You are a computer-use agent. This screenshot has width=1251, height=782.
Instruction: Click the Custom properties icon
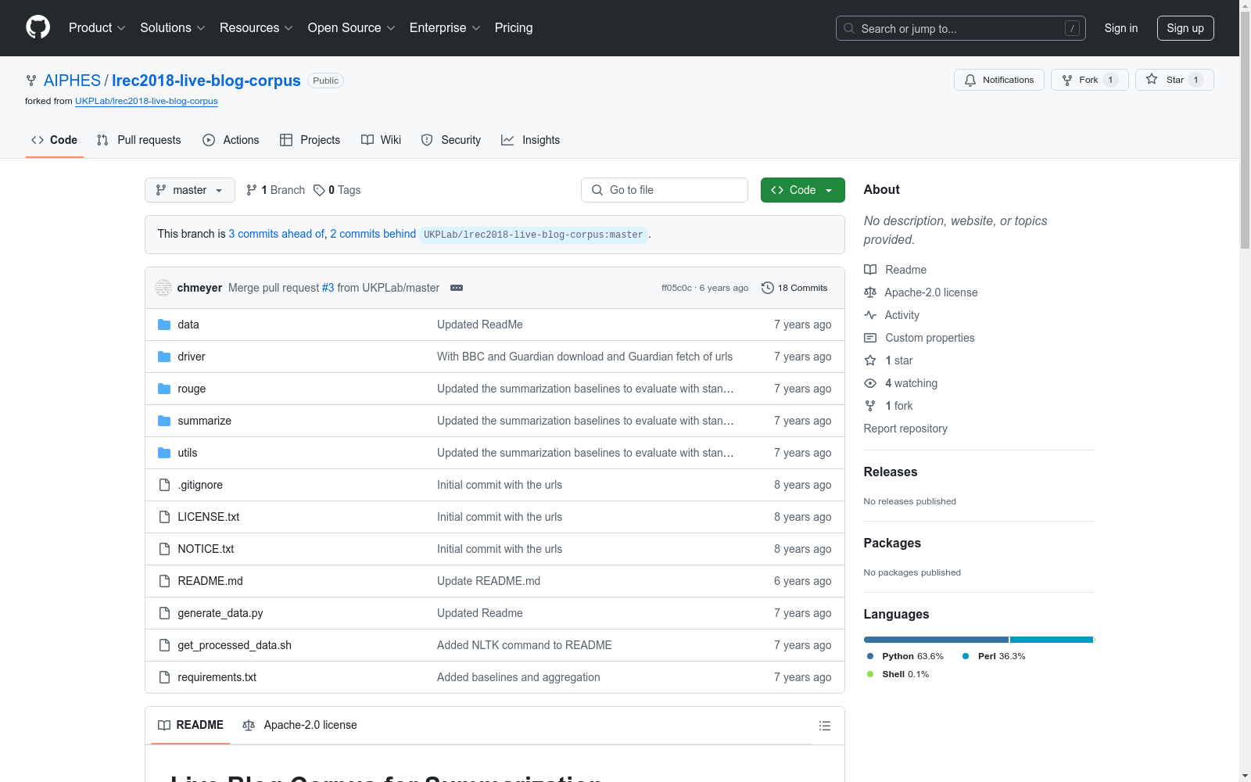(x=870, y=338)
